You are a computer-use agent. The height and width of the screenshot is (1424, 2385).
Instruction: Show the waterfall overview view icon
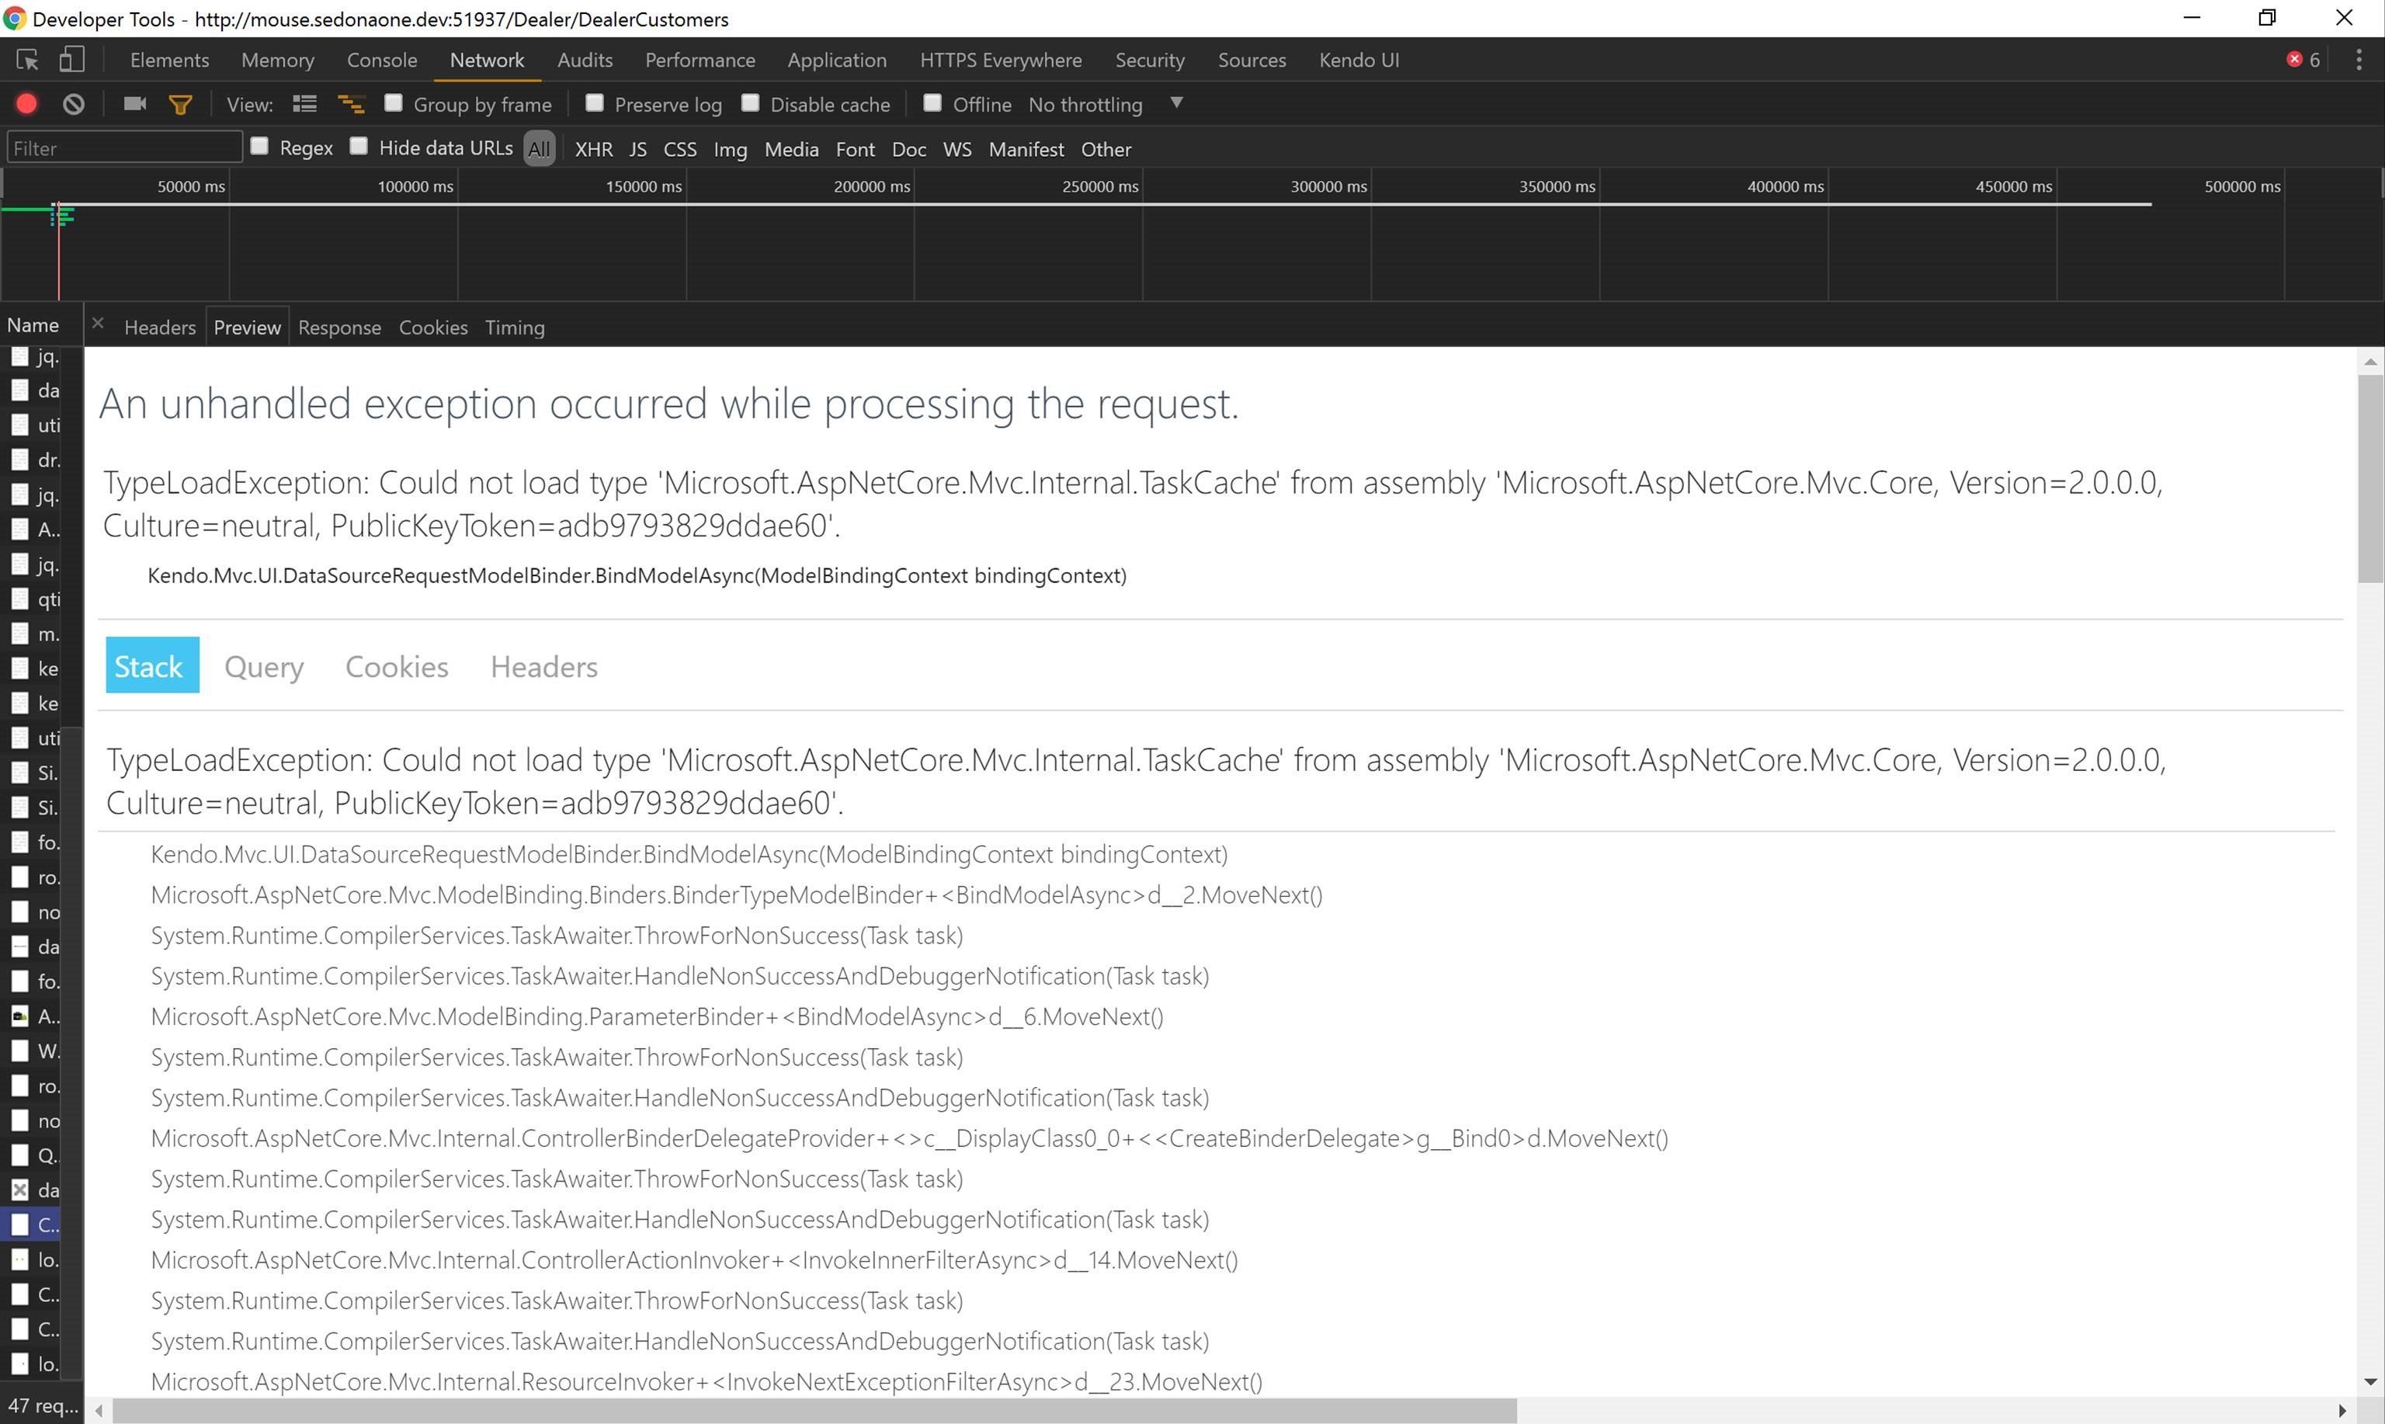(x=351, y=103)
